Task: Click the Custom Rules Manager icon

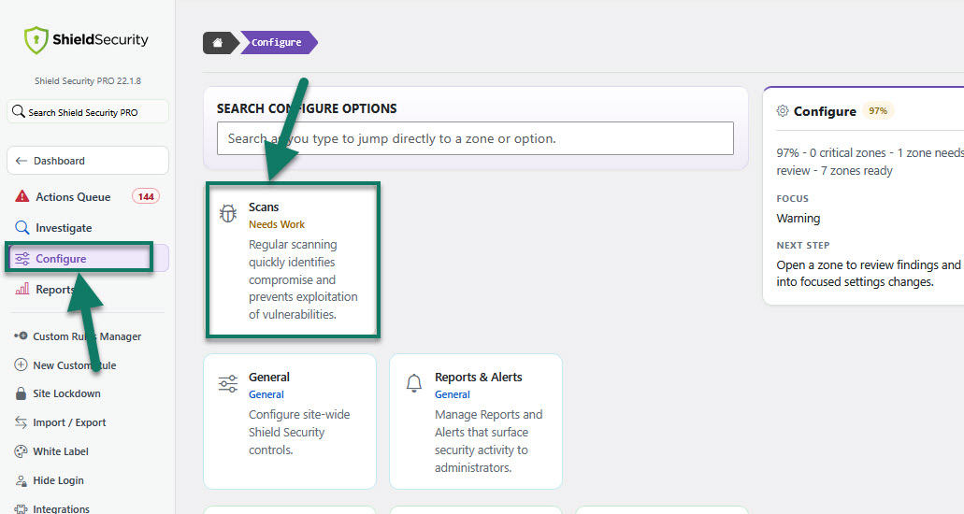Action: 21,336
